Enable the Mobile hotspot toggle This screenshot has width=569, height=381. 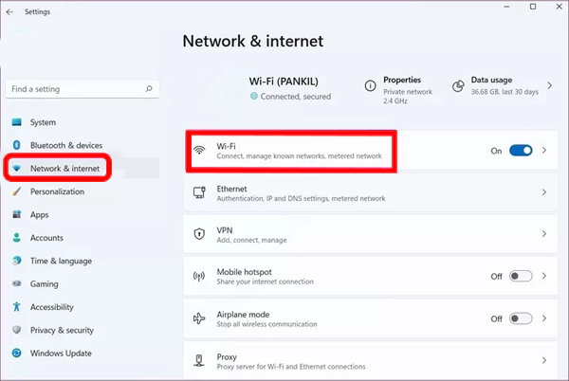tap(521, 276)
